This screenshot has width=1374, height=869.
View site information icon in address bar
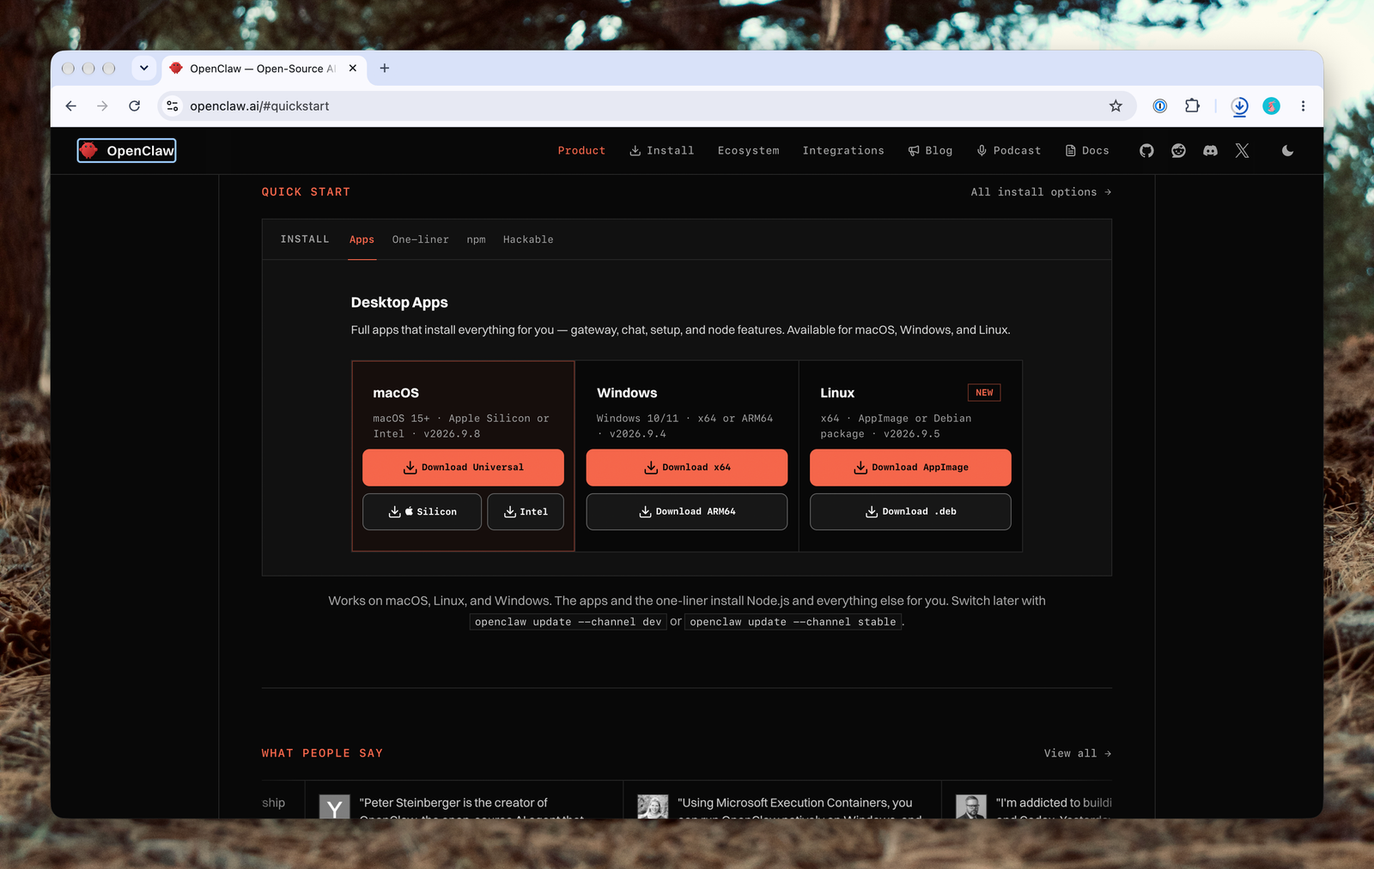(x=173, y=106)
